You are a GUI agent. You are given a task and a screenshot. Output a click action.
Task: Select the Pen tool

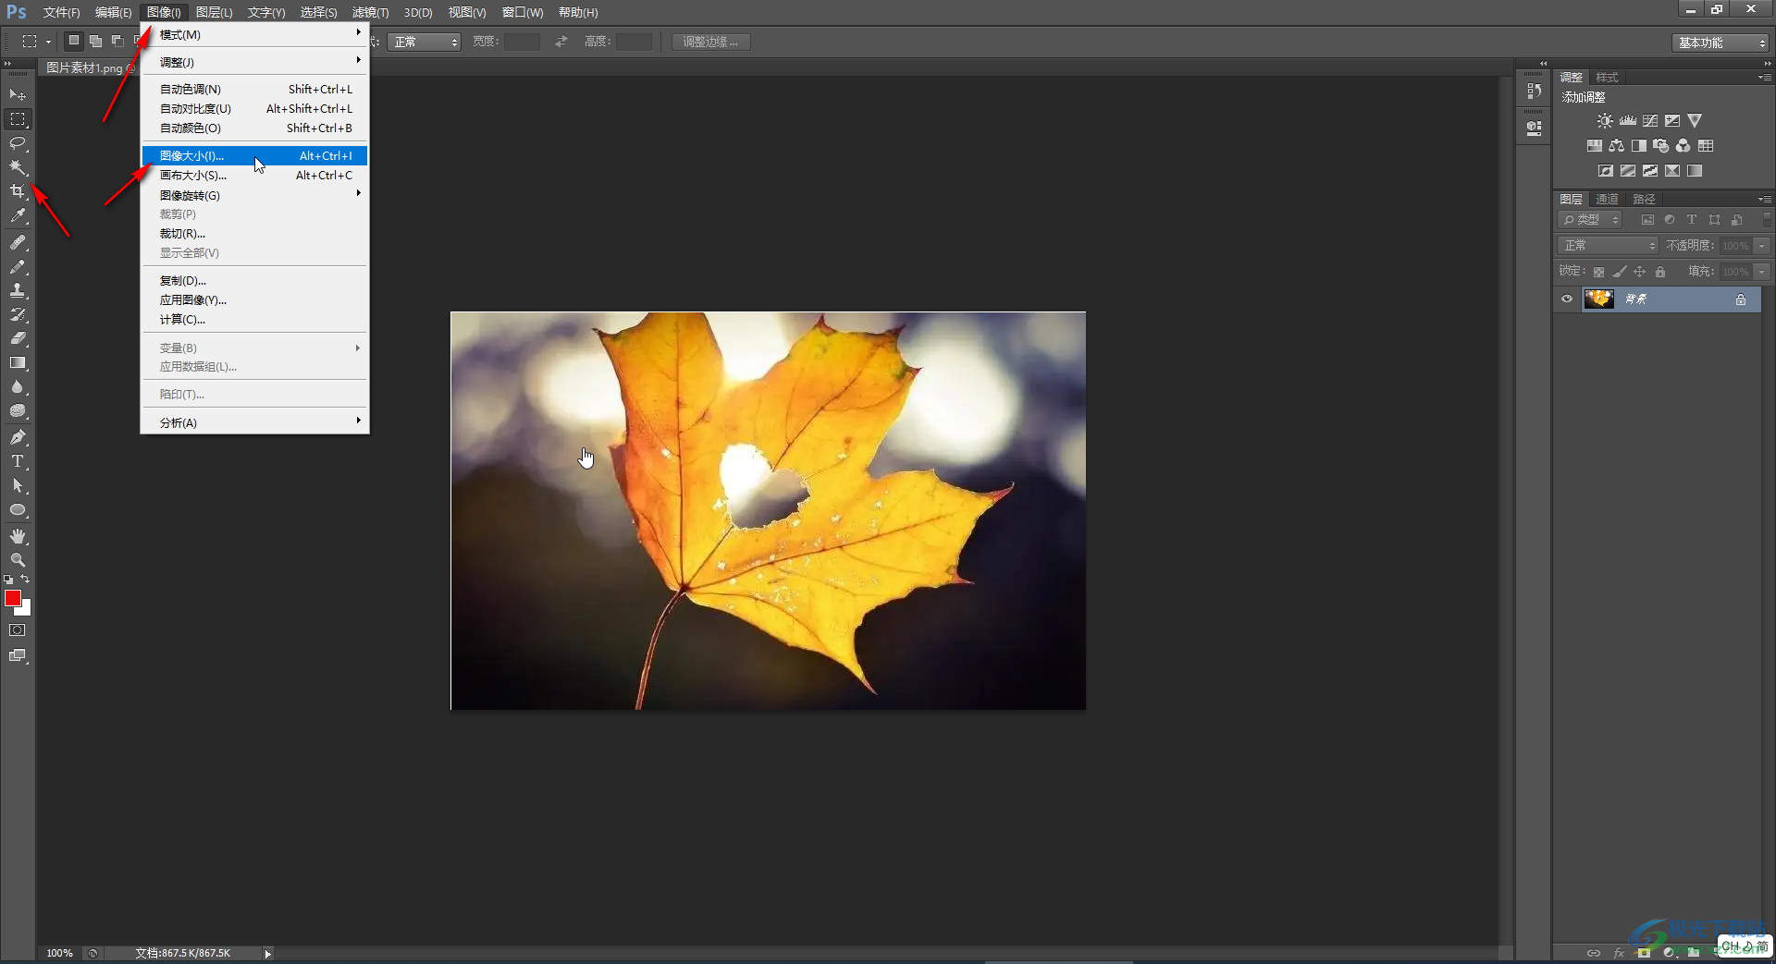coord(18,437)
